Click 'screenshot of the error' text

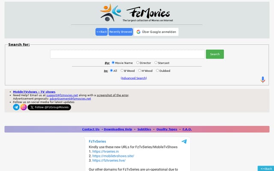pyautogui.click(x=113, y=95)
